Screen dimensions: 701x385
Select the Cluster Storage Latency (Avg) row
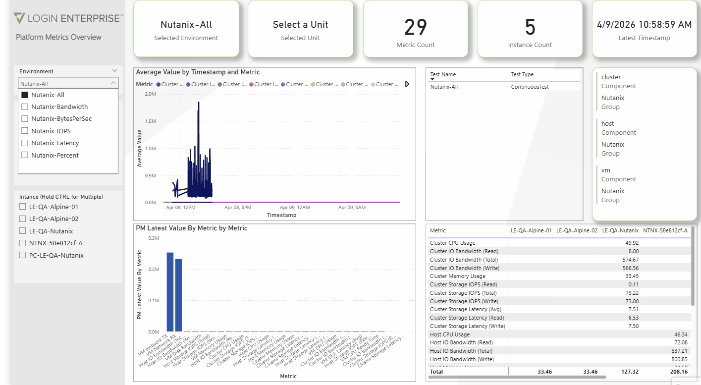(559, 310)
